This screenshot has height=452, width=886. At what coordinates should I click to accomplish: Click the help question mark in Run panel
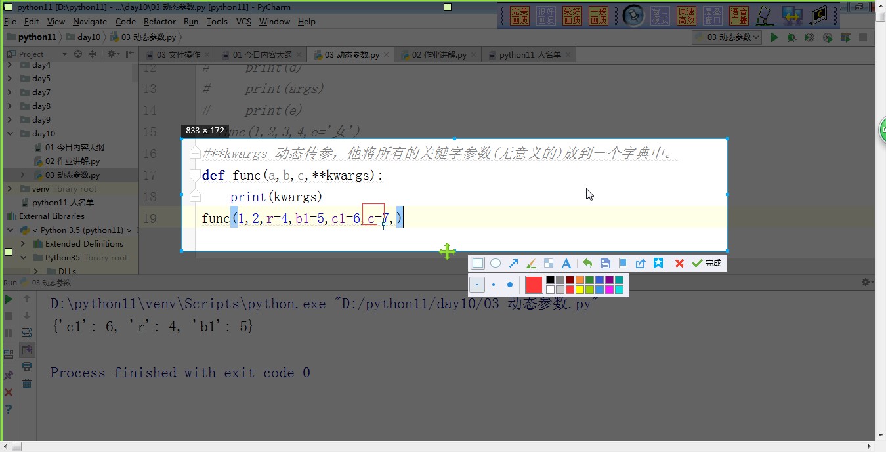[9, 409]
